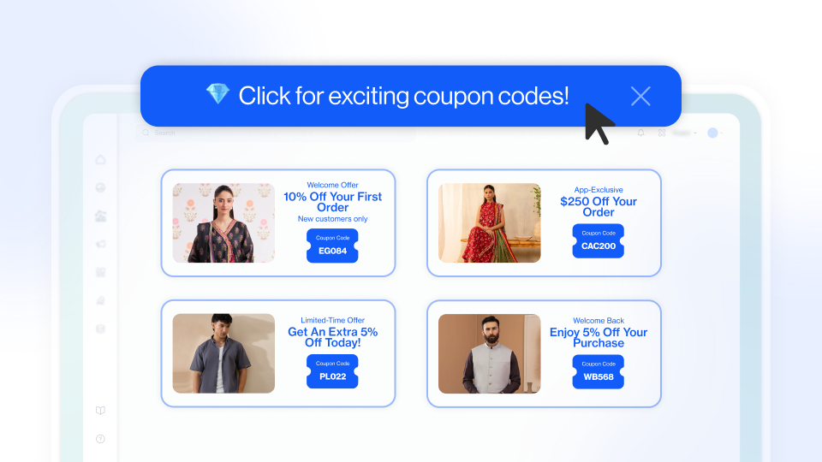Copy coupon code WB568
This screenshot has height=462, width=822.
[x=599, y=372]
